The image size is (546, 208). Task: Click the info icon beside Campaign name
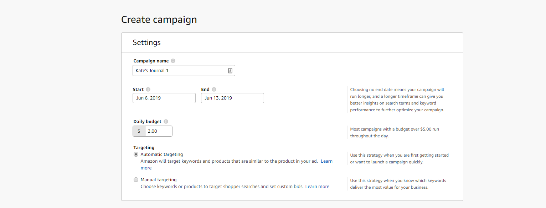[173, 61]
